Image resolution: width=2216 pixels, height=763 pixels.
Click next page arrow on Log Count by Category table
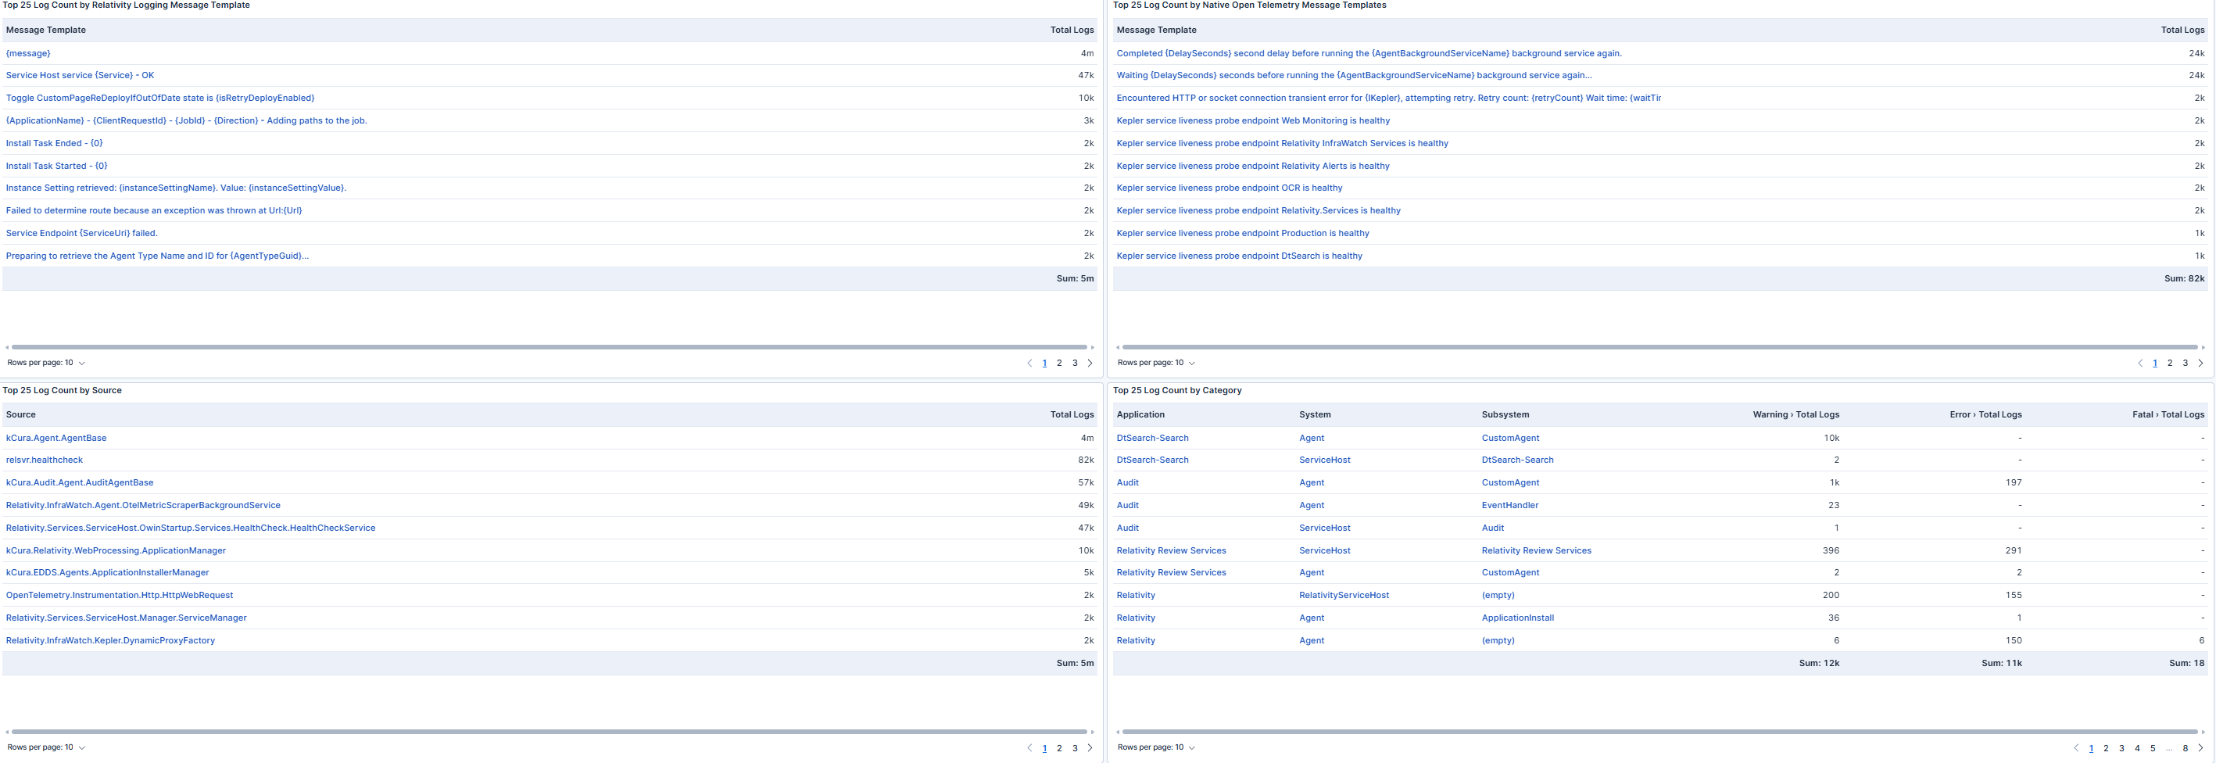pos(2201,747)
